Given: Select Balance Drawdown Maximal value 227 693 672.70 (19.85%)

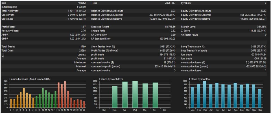Looking at the screenshot, I should click(163, 15).
